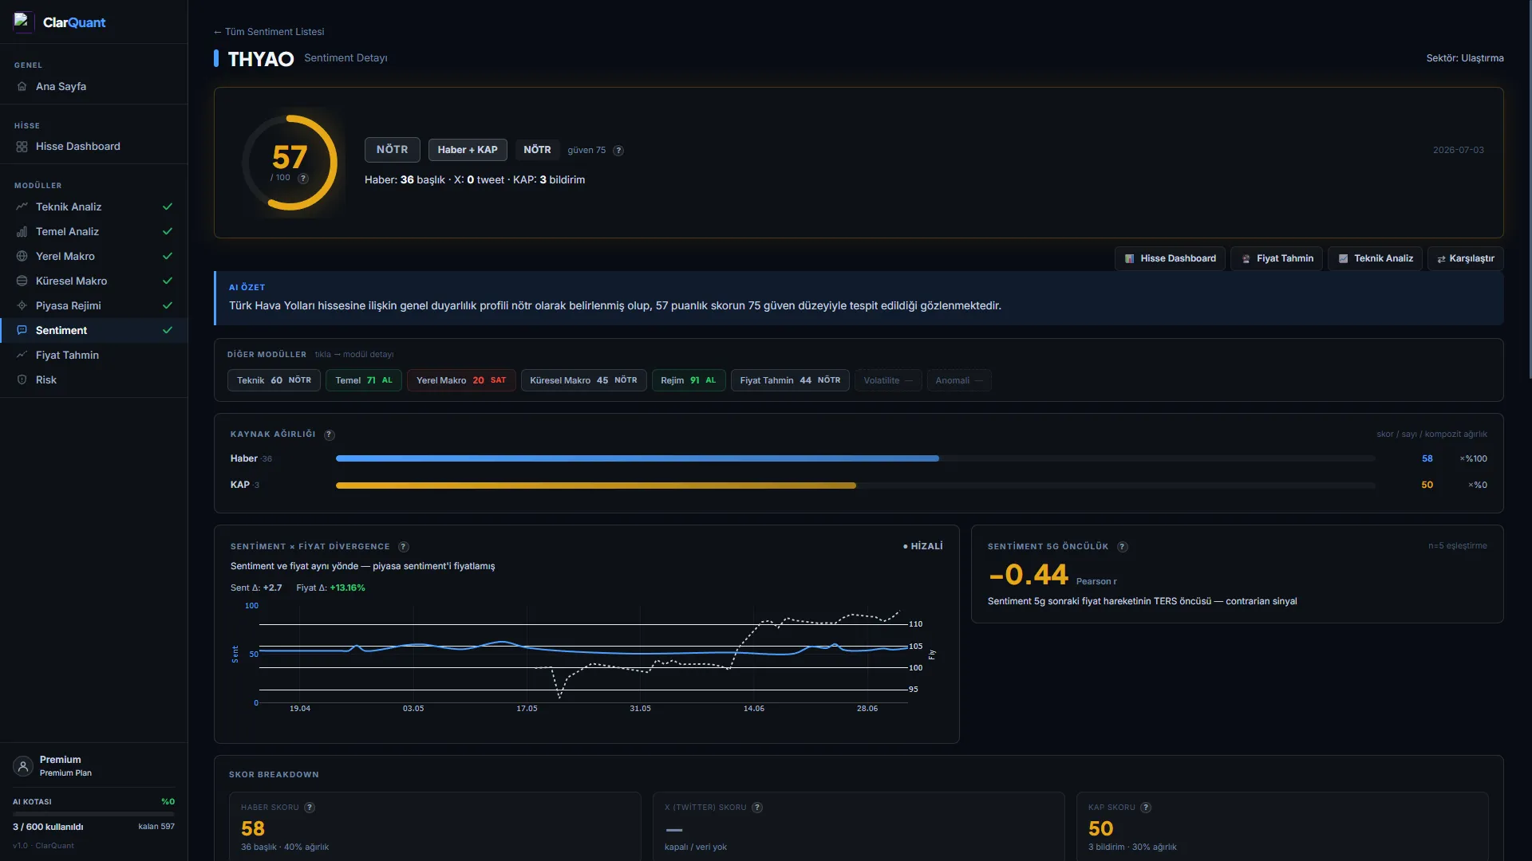
Task: Click the ClarQuant logo icon
Action: 22,22
